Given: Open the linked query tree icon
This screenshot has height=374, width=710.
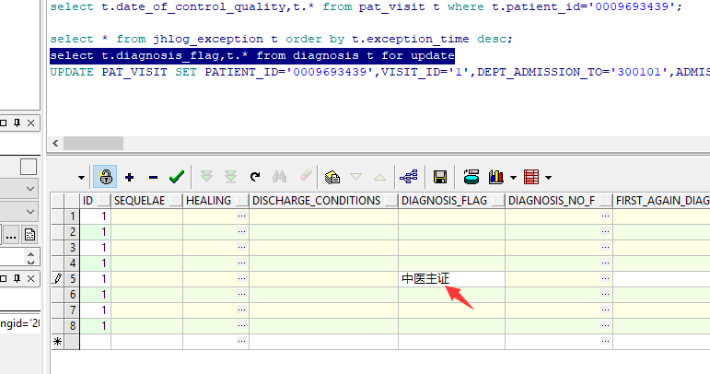Looking at the screenshot, I should [409, 177].
